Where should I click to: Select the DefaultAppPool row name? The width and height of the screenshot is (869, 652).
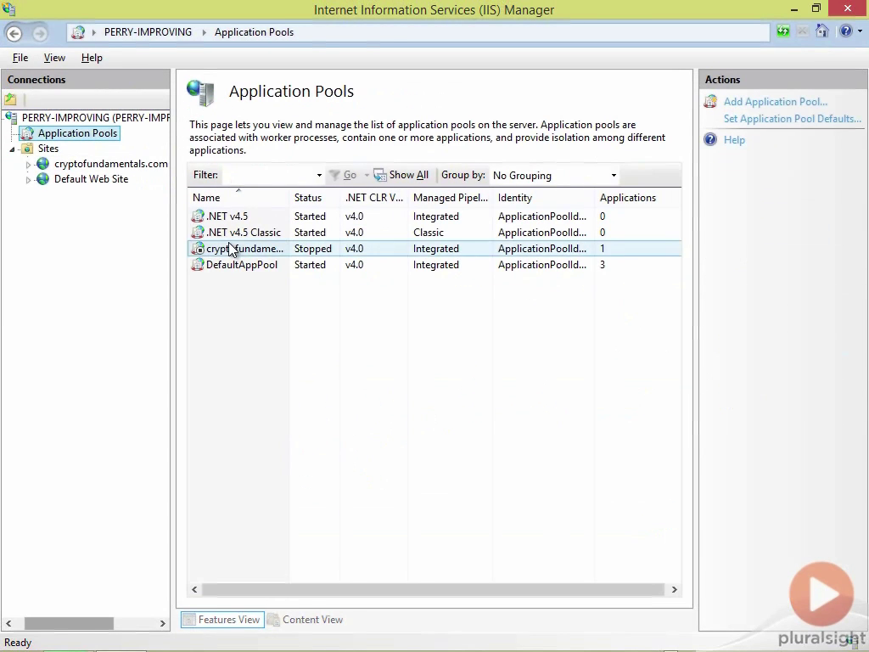tap(242, 265)
